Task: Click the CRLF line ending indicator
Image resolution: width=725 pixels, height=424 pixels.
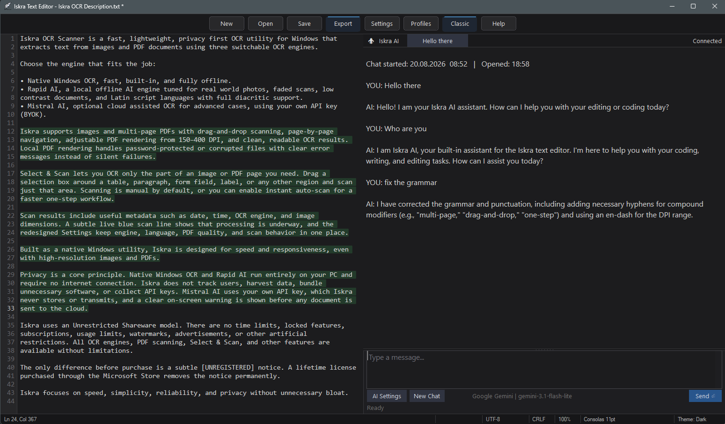Action: [x=539, y=419]
